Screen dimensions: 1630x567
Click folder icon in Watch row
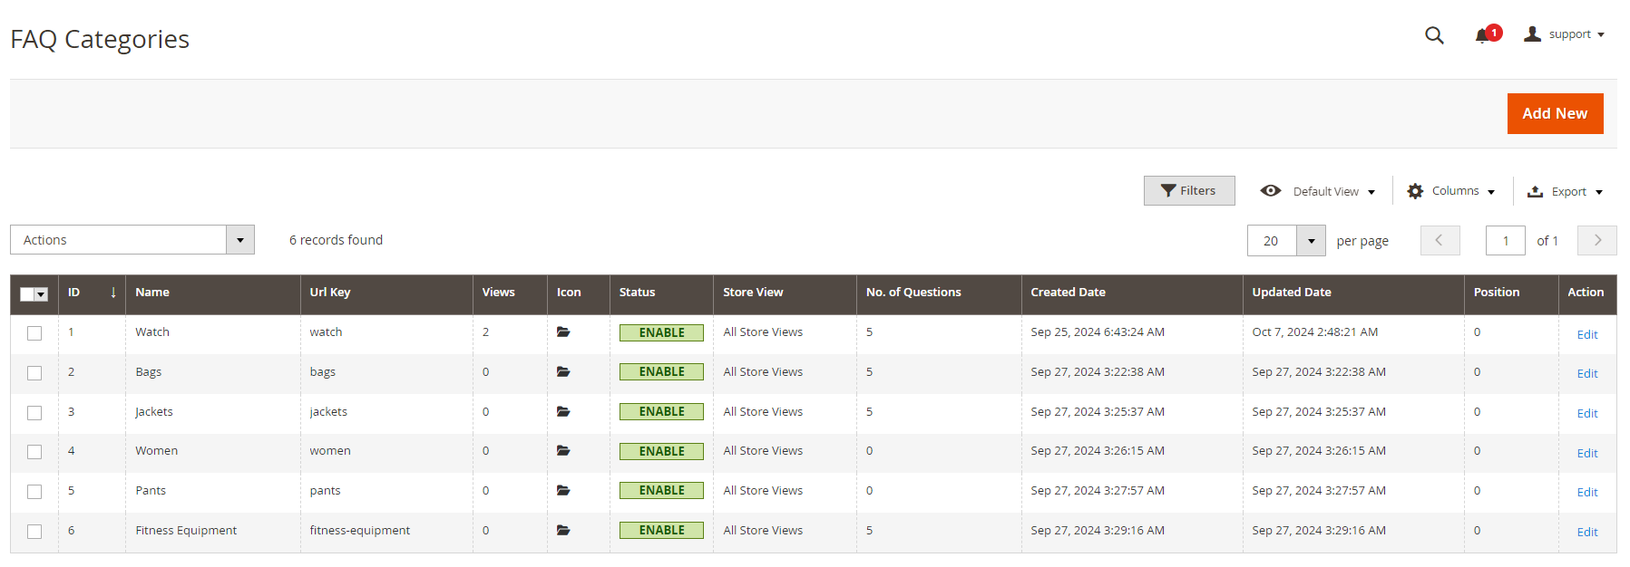563,332
